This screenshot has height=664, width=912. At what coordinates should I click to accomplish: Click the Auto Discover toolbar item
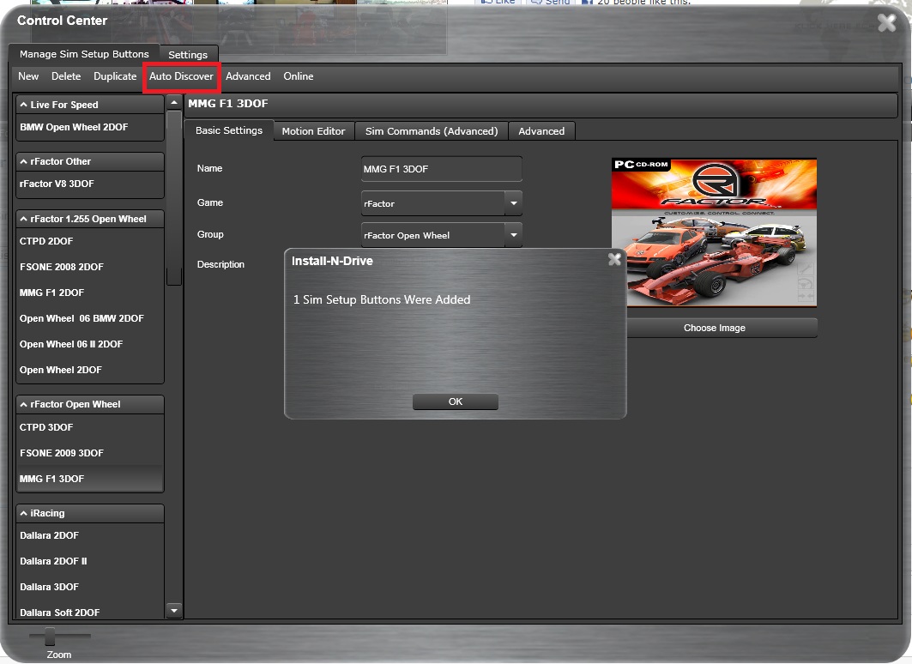click(181, 76)
